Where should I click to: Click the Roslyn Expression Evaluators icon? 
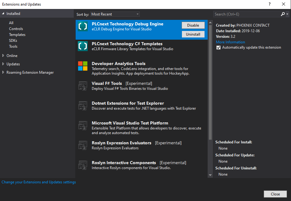83,145
